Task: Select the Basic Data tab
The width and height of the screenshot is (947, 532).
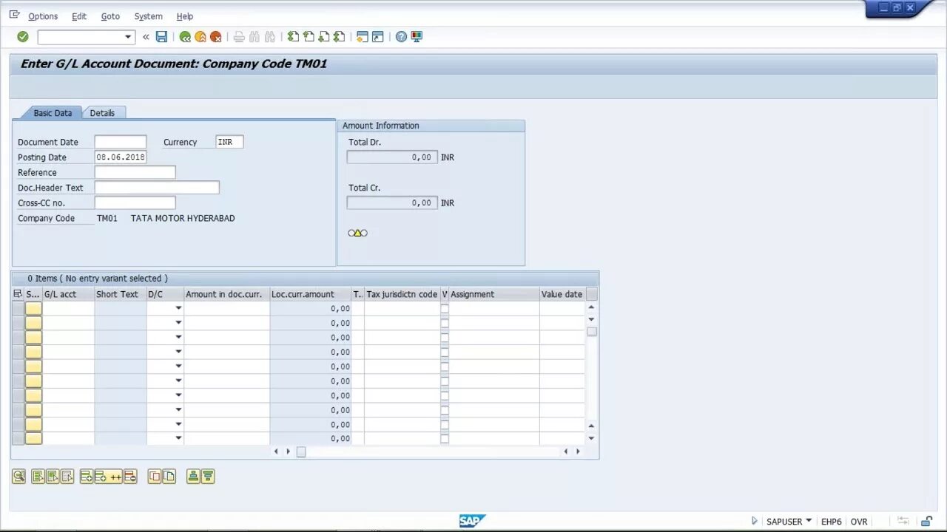Action: (x=53, y=113)
